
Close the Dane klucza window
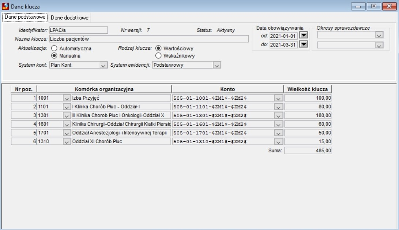[x=389, y=6]
